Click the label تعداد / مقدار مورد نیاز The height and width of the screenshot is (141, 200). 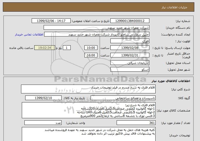pos(176,123)
